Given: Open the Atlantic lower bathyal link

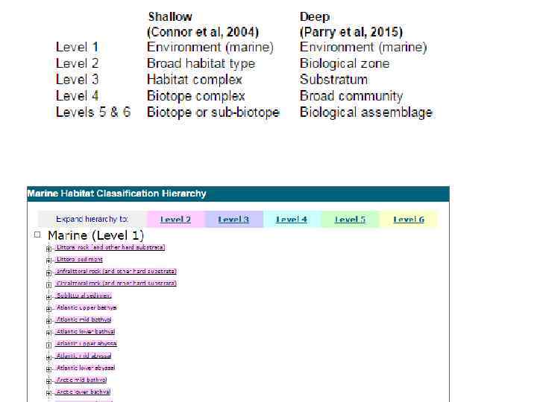Looking at the screenshot, I should pyautogui.click(x=85, y=331).
